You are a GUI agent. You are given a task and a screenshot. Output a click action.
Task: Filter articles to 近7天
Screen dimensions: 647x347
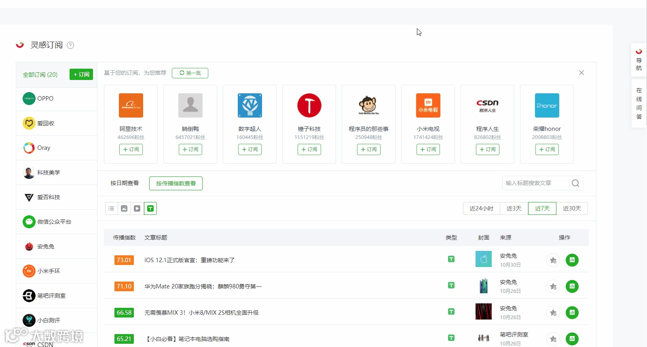pyautogui.click(x=542, y=208)
